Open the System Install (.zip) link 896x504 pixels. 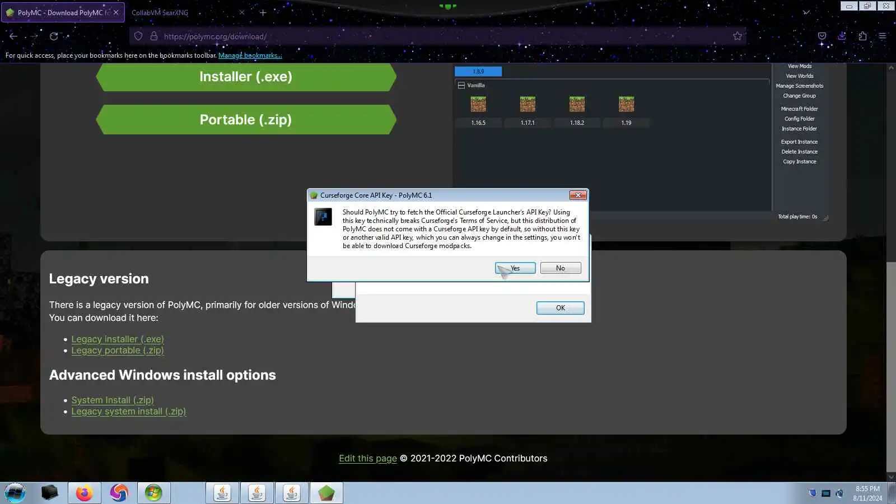click(113, 400)
